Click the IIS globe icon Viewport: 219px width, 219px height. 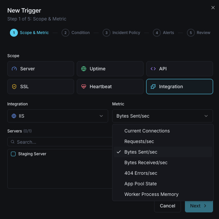14,116
